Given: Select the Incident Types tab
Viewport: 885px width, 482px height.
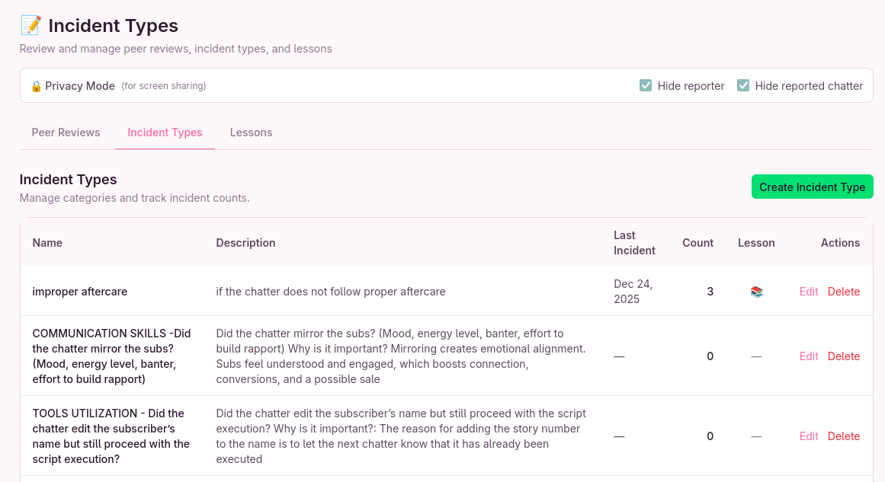Looking at the screenshot, I should point(165,132).
